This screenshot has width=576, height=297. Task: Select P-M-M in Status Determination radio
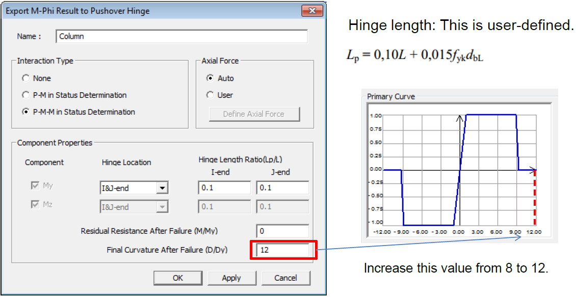tap(26, 112)
